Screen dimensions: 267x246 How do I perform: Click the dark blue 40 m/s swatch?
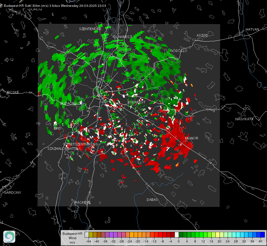coord(263,235)
